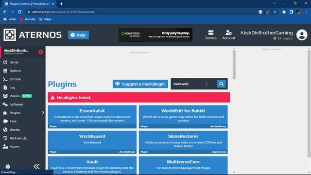311x175 pixels.
Task: Open the WorldEdit for Bukkit card
Action: pos(183,117)
